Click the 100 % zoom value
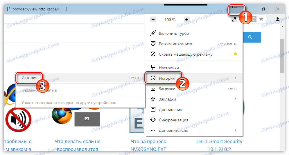This screenshot has width=289, height=155. click(x=170, y=20)
